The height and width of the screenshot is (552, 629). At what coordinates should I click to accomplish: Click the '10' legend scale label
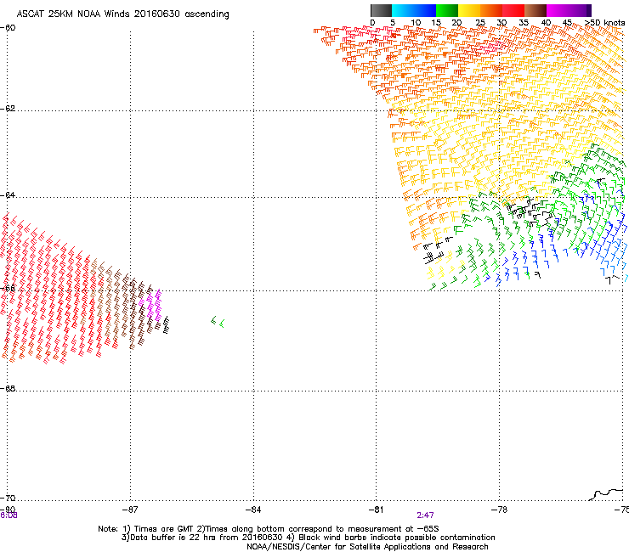pyautogui.click(x=416, y=23)
